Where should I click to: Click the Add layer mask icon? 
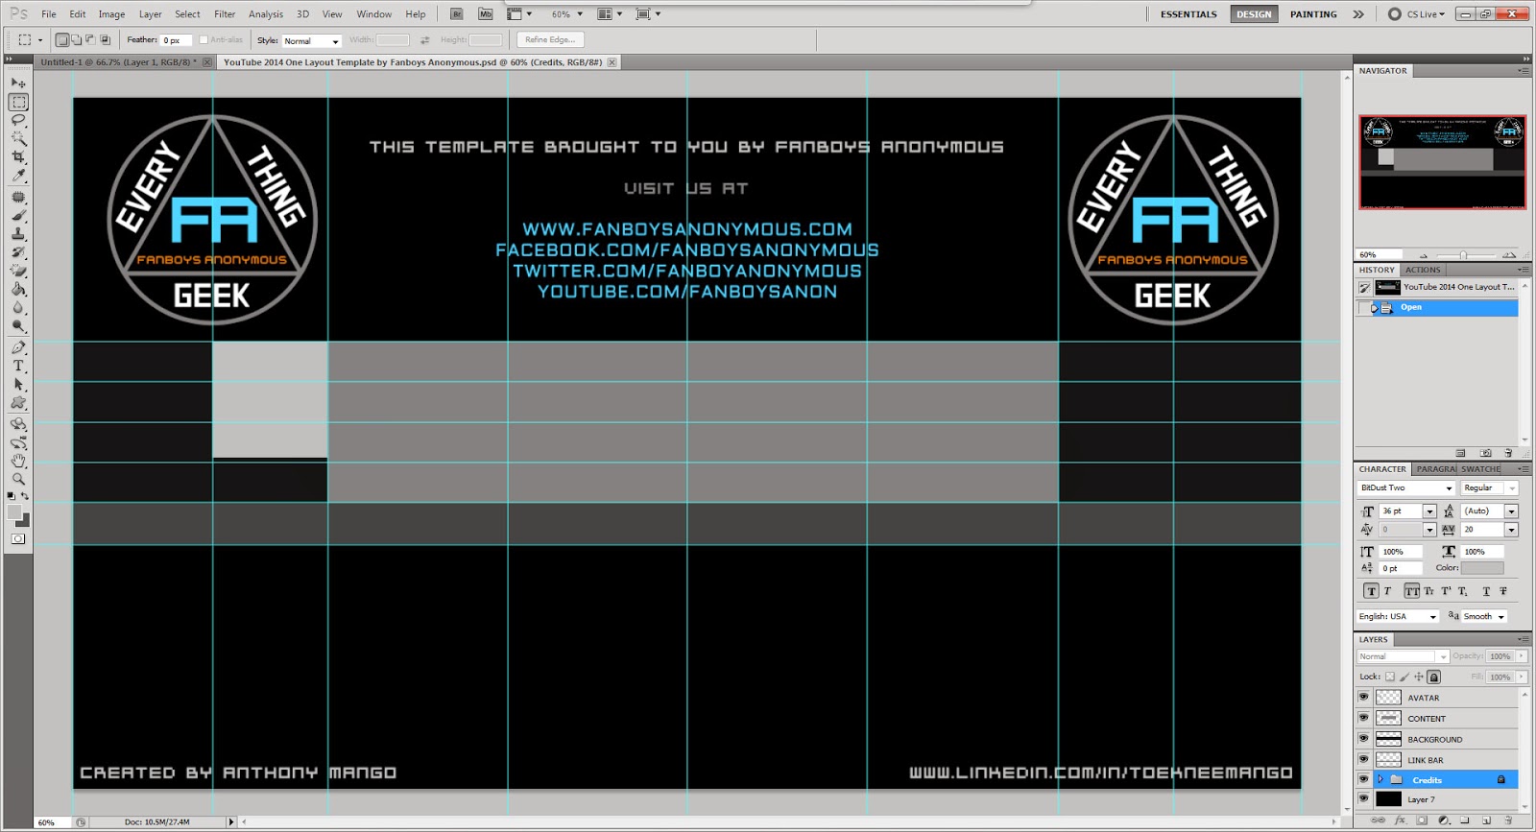(x=1422, y=820)
